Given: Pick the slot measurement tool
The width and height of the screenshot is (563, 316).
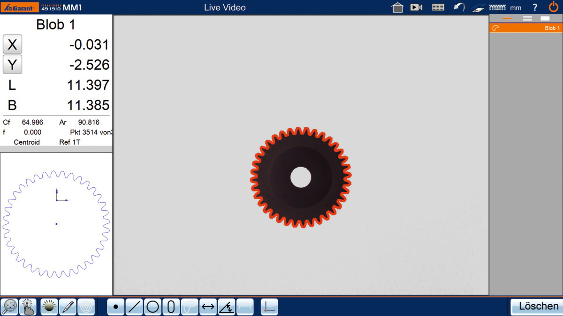Looking at the screenshot, I should [x=171, y=307].
